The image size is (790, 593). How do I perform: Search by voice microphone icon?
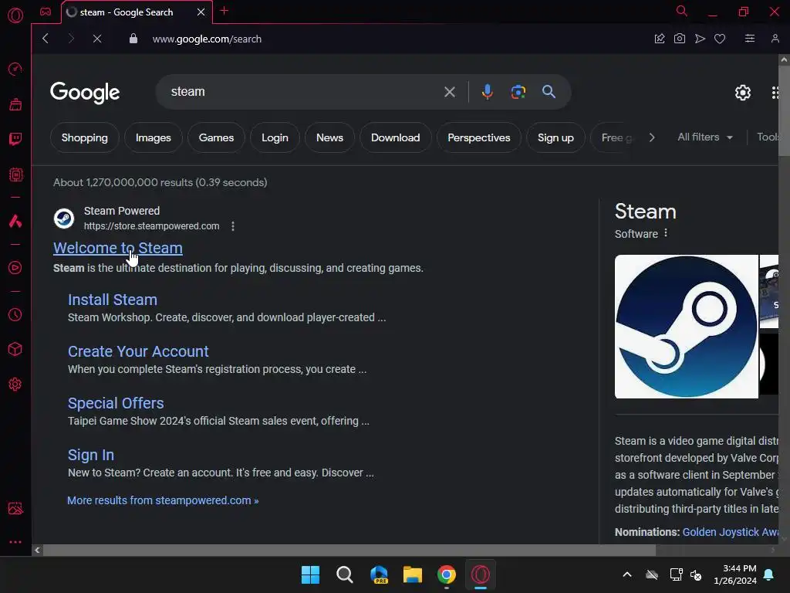pyautogui.click(x=488, y=92)
